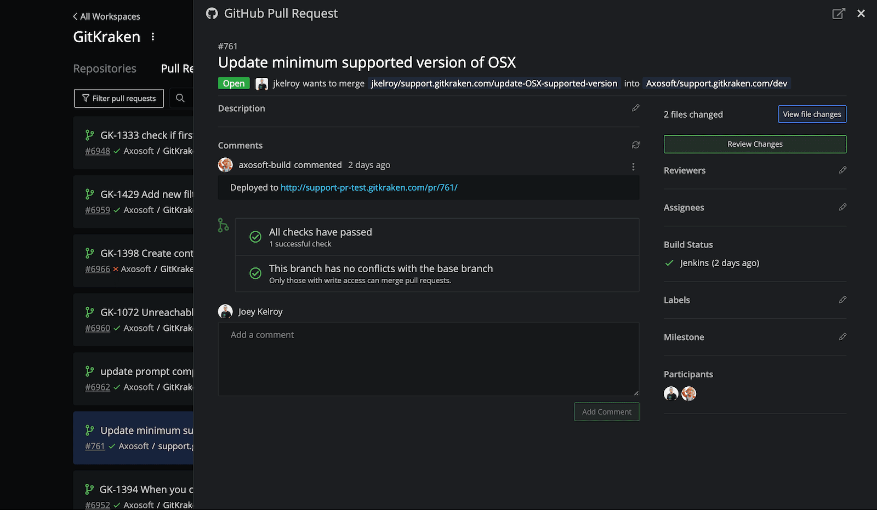Image resolution: width=877 pixels, height=510 pixels.
Task: Switch to Repositories tab
Action: 105,68
